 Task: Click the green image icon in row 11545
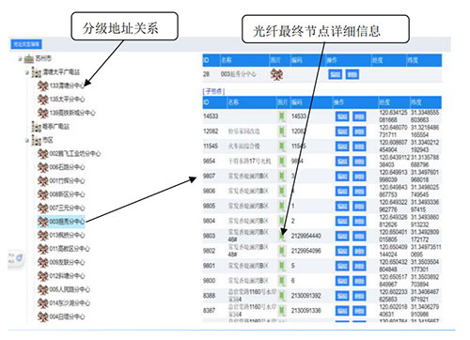282,147
